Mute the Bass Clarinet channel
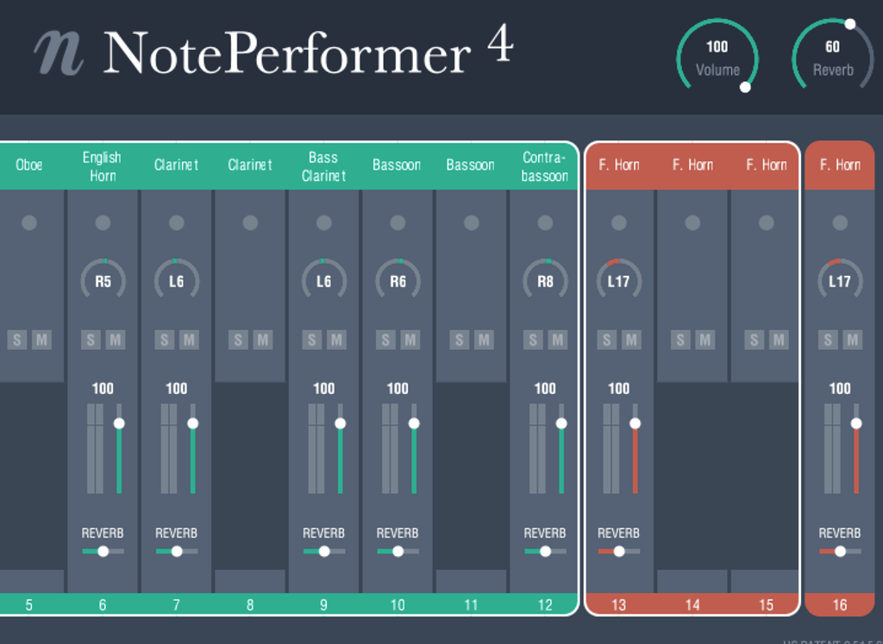The image size is (883, 644). 336,340
